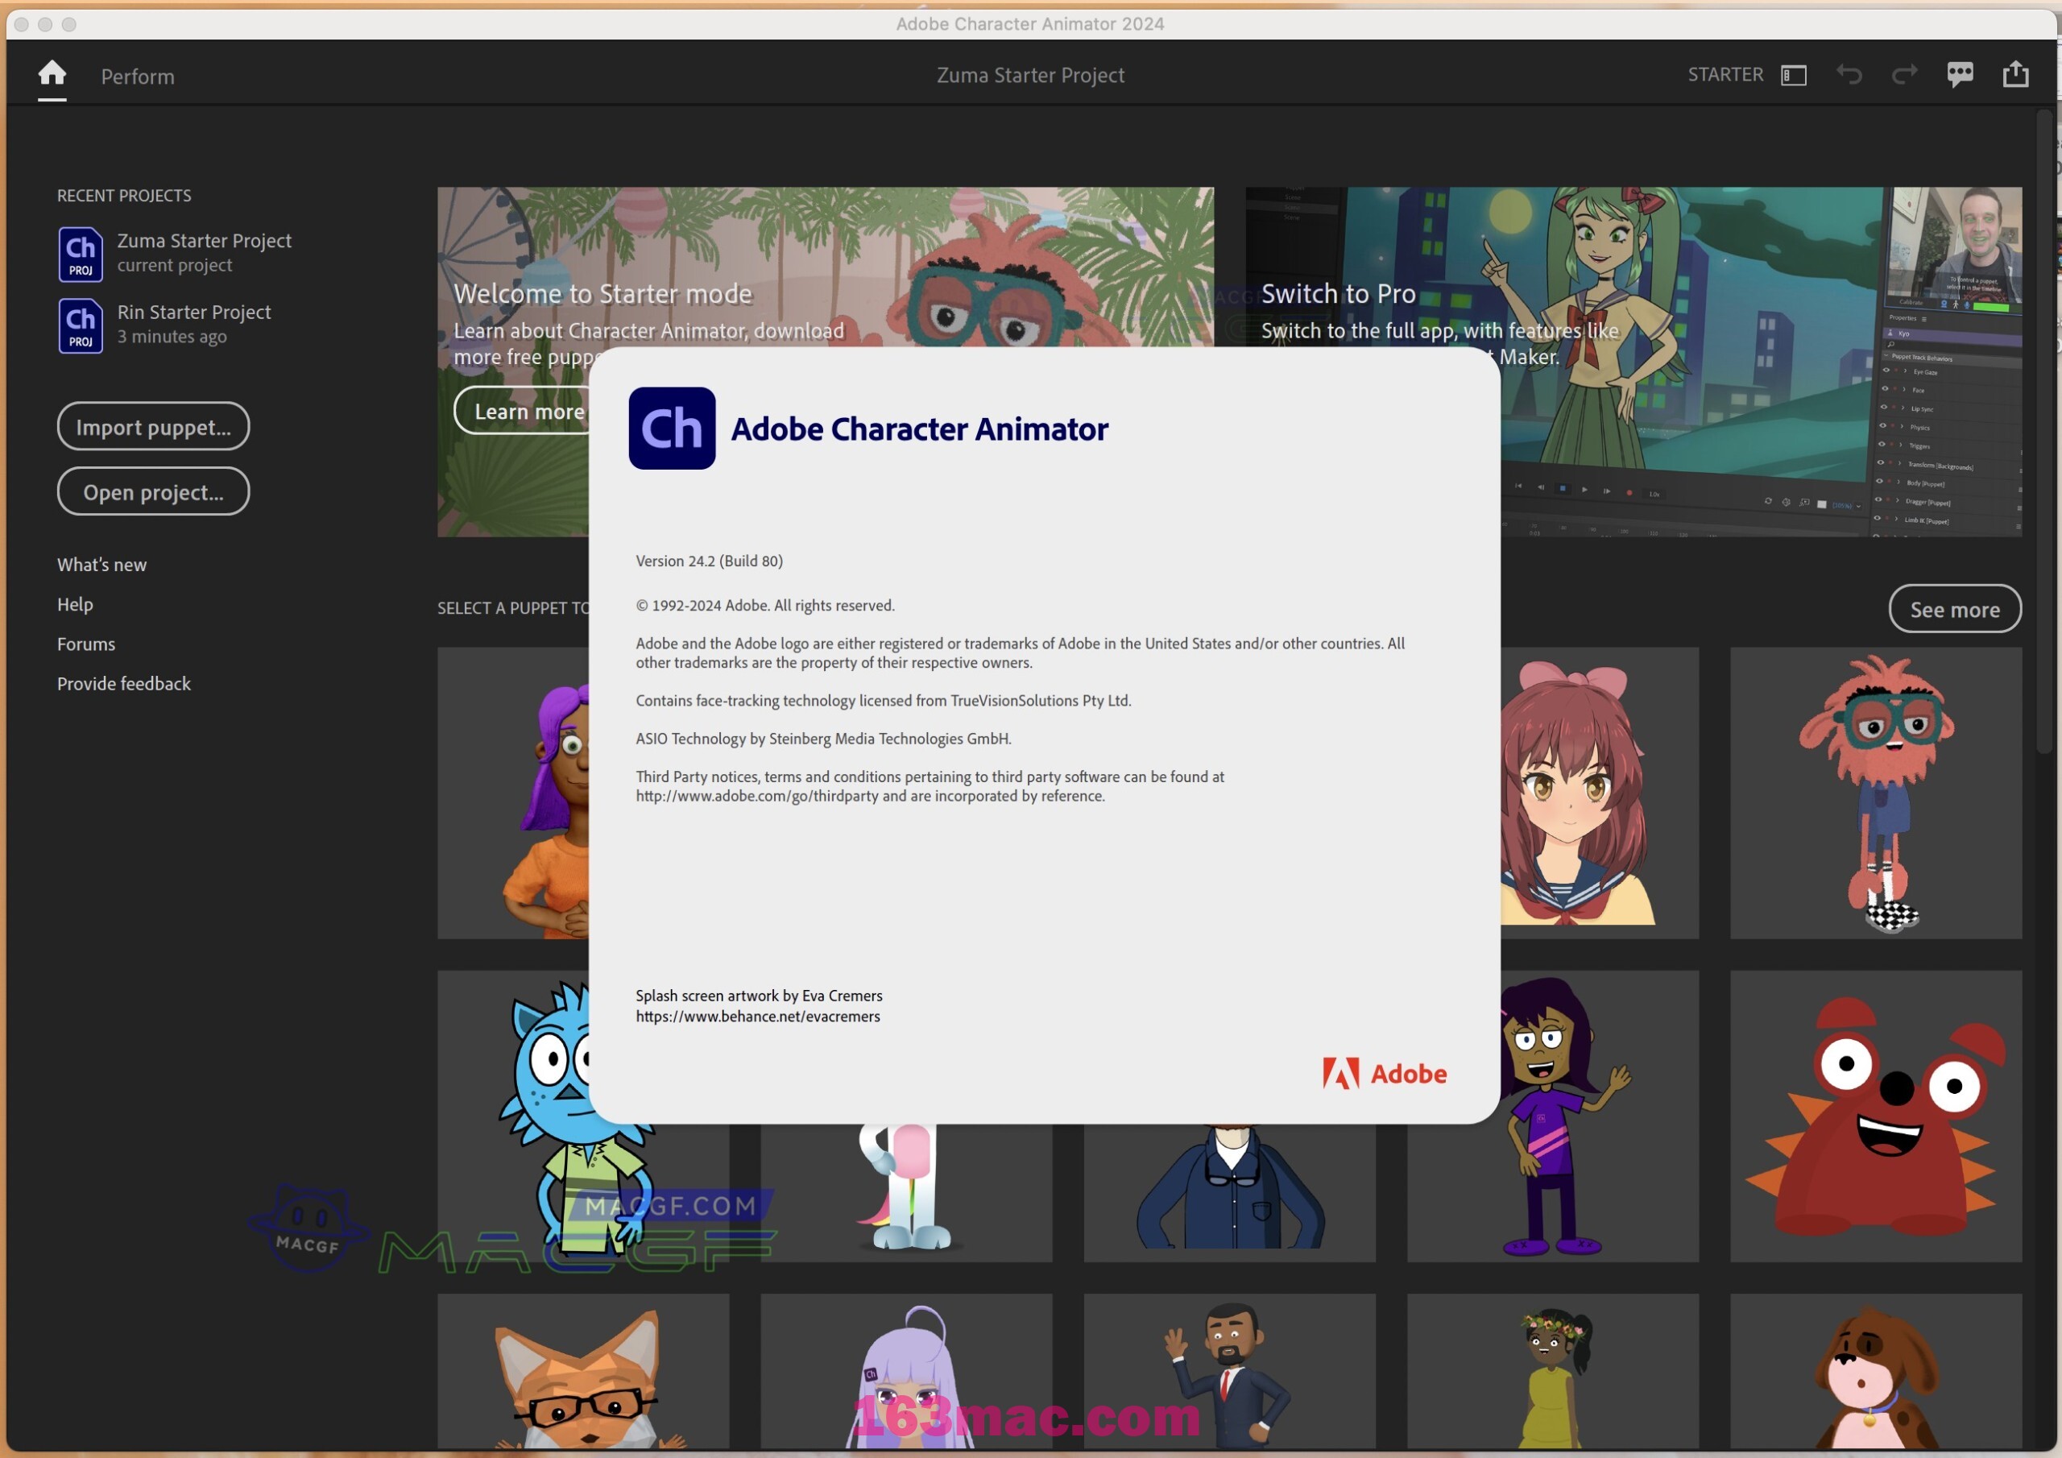Click the main vertical scrollbar
Viewport: 2062px width, 1458px height.
pos(2046,431)
